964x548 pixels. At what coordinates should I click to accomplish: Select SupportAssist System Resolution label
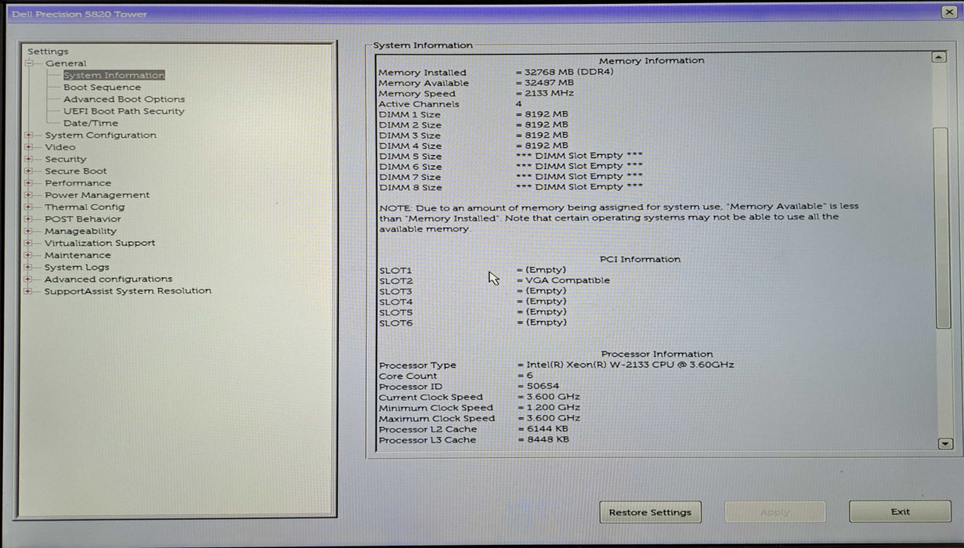[x=128, y=291]
